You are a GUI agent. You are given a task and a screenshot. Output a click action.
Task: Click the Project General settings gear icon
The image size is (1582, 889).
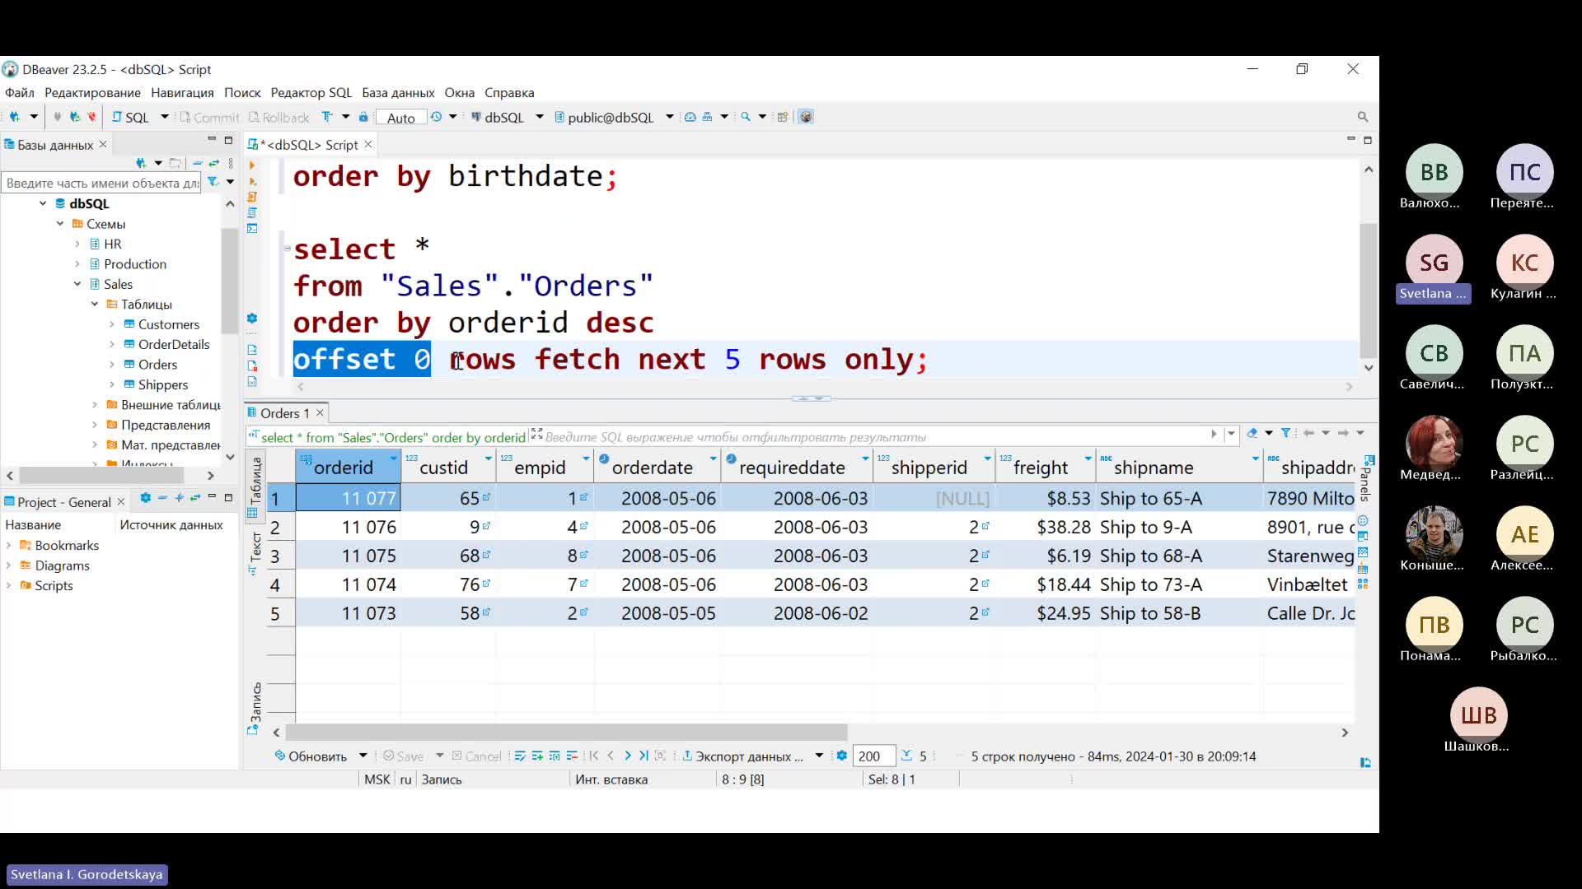click(146, 498)
